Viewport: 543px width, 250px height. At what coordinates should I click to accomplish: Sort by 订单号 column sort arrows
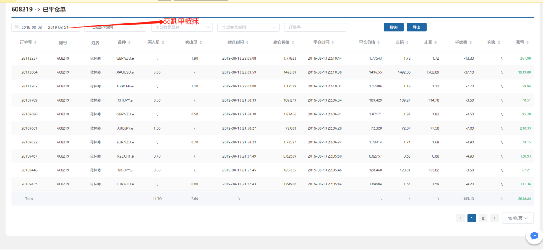point(35,42)
